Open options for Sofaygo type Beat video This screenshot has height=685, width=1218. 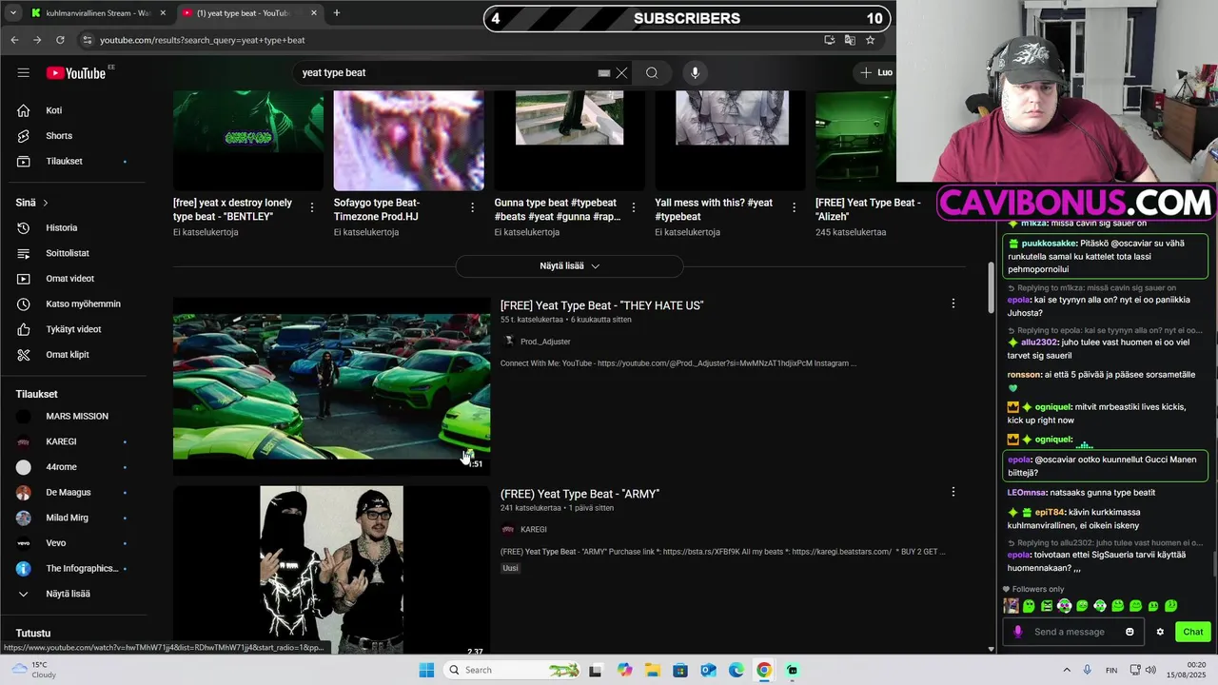tap(473, 207)
